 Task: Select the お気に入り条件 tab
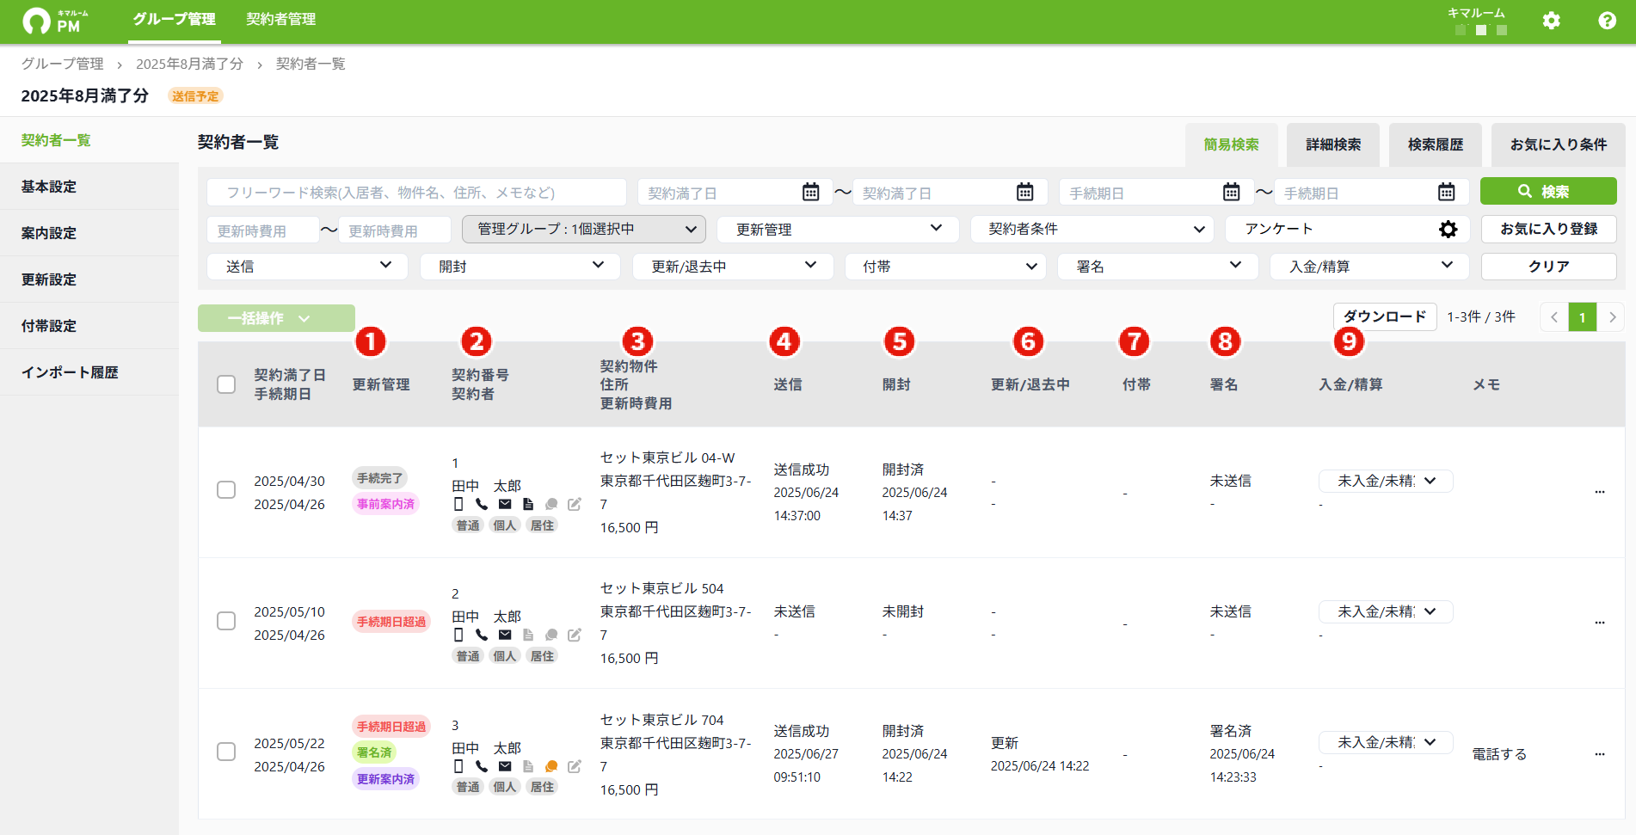pyautogui.click(x=1559, y=144)
